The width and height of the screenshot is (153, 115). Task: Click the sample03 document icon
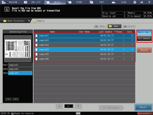[36, 45]
